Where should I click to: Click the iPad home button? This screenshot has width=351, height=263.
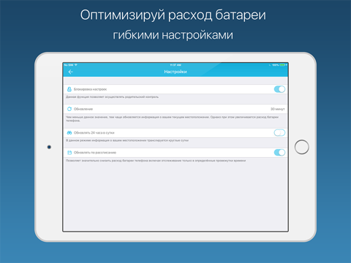coord(302,147)
